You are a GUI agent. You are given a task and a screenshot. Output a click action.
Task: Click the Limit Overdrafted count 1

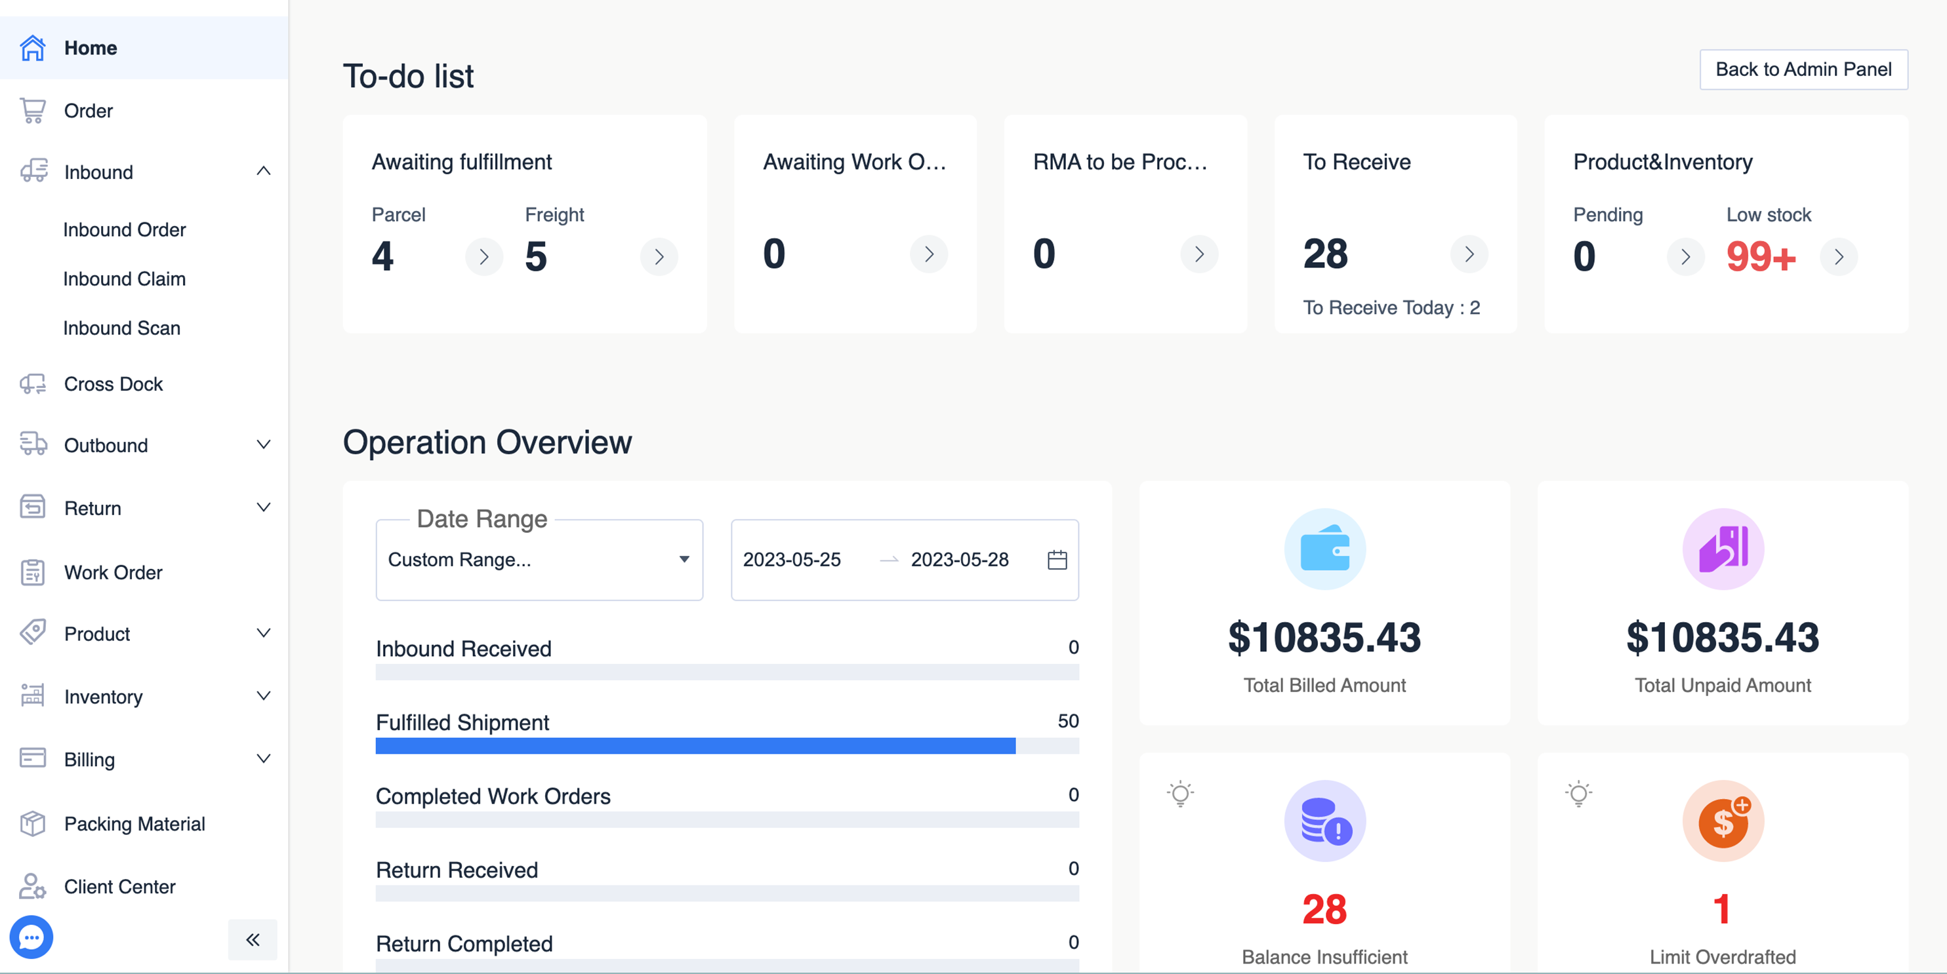[1722, 909]
